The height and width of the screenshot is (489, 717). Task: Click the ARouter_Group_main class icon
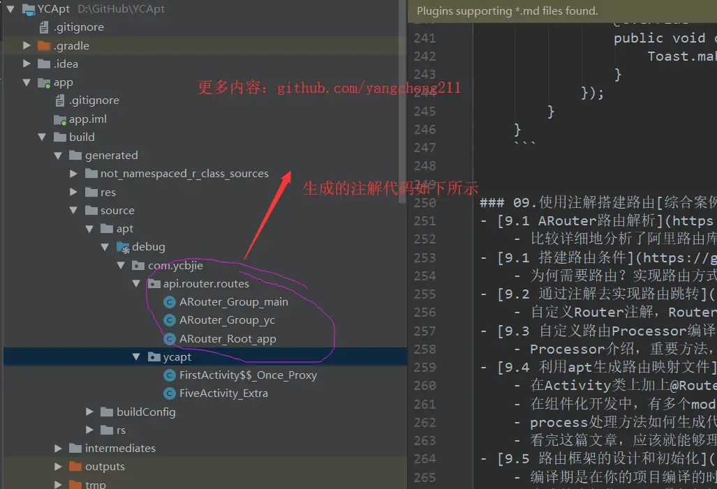click(170, 302)
